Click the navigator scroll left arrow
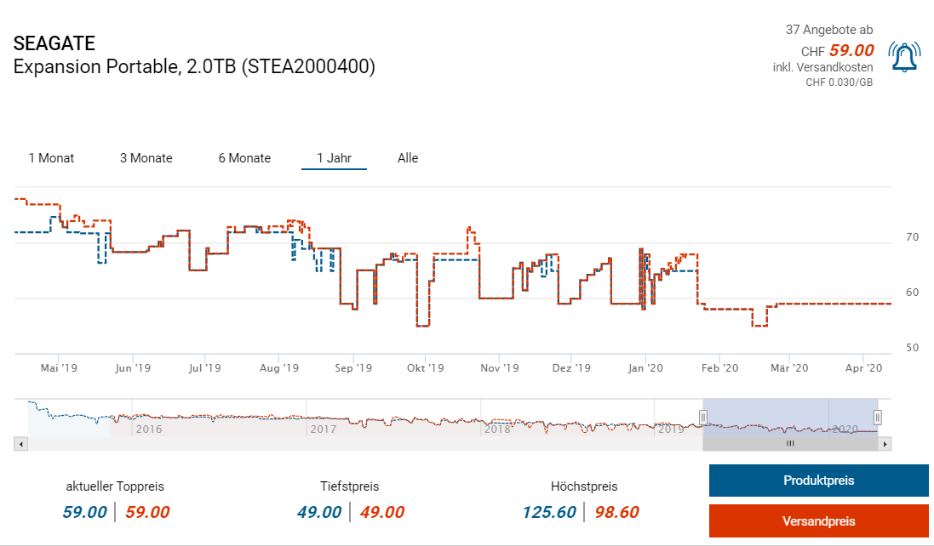Image resolution: width=934 pixels, height=546 pixels. [21, 443]
